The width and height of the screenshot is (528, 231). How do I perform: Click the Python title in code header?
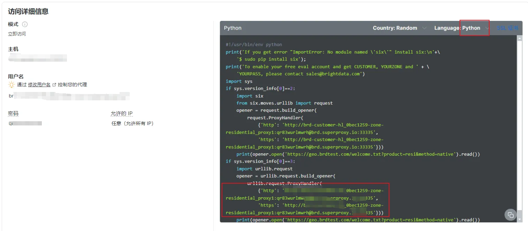(x=233, y=28)
